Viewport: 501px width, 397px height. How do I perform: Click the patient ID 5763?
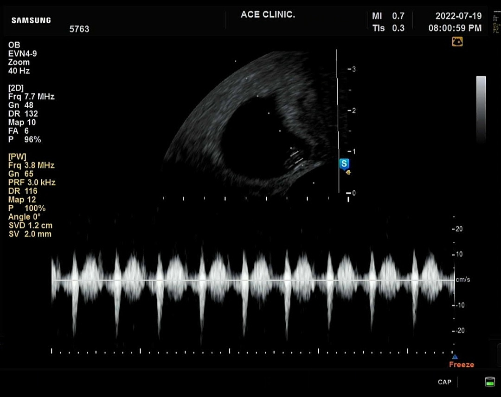(79, 29)
